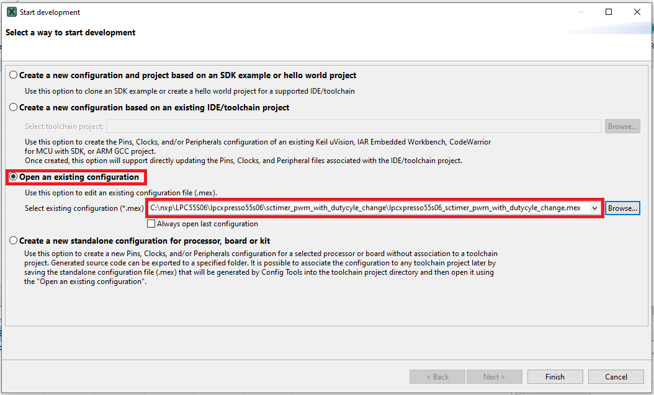
Task: Click the Next button
Action: [494, 376]
